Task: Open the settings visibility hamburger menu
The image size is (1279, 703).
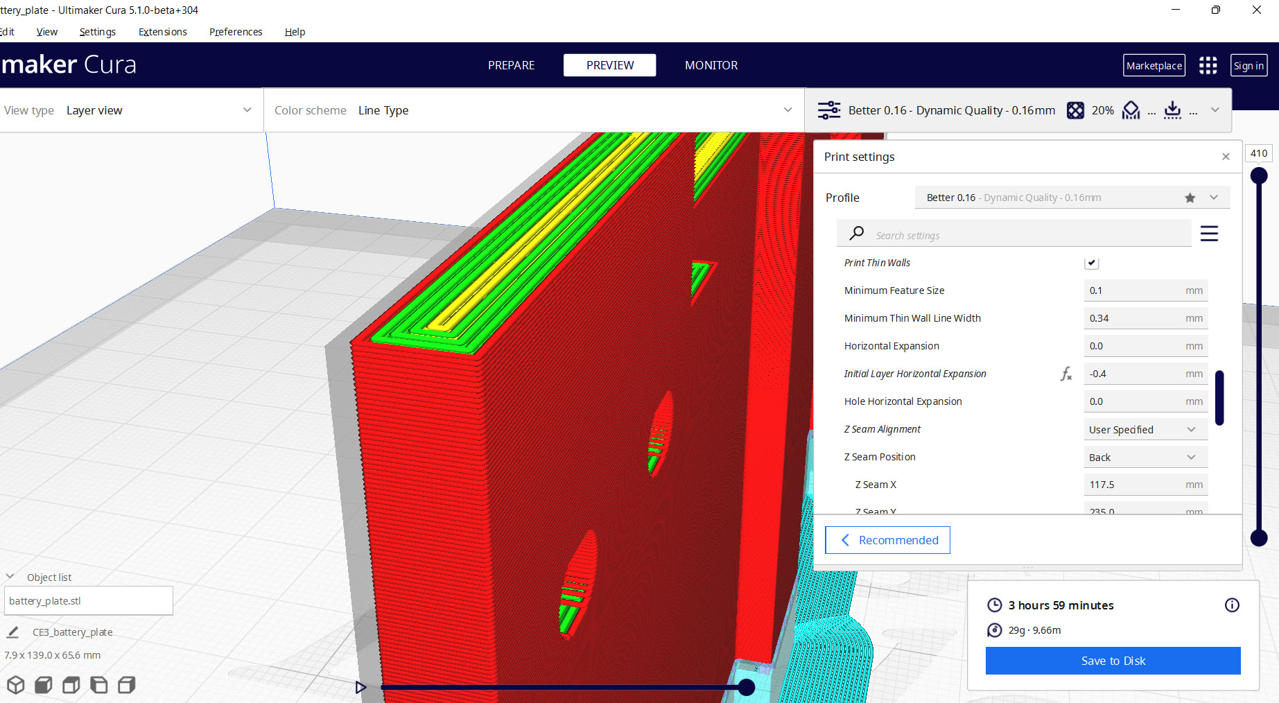Action: pos(1209,234)
